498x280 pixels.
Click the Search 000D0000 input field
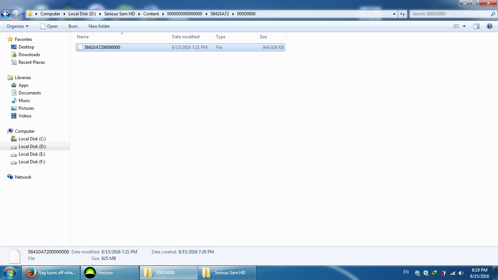tap(450, 14)
